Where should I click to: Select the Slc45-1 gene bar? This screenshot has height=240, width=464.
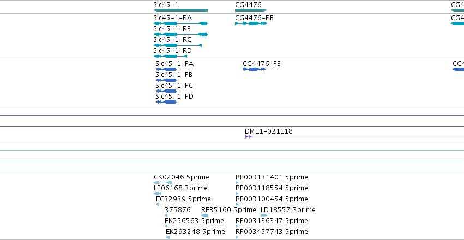180,10
